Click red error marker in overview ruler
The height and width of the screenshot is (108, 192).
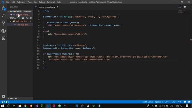[191, 40]
